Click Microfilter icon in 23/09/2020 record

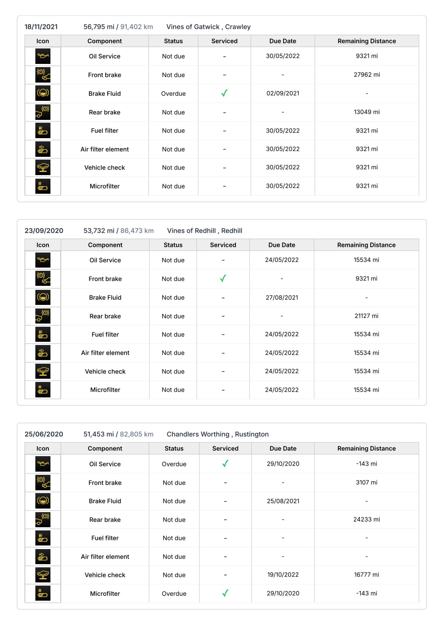[x=43, y=390]
